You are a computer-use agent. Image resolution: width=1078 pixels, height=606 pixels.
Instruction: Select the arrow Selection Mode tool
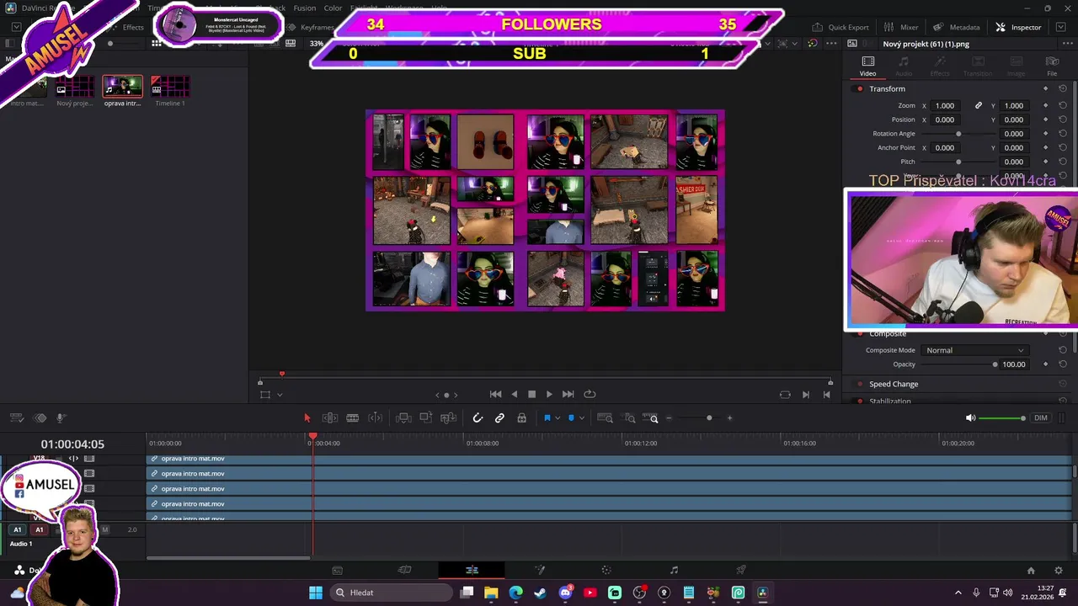coord(307,417)
